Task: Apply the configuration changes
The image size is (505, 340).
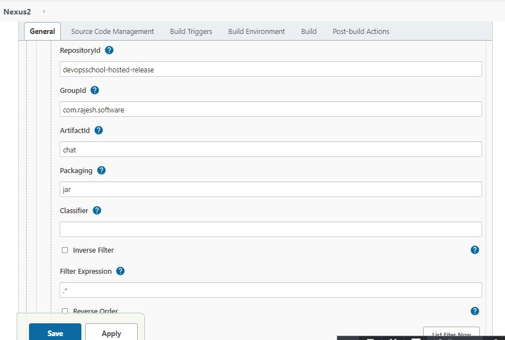Action: click(111, 333)
